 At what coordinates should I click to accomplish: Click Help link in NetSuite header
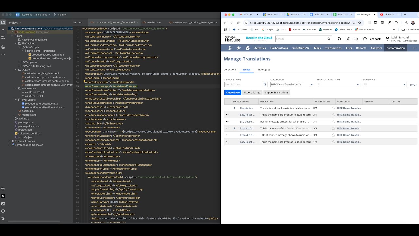pos(353,39)
